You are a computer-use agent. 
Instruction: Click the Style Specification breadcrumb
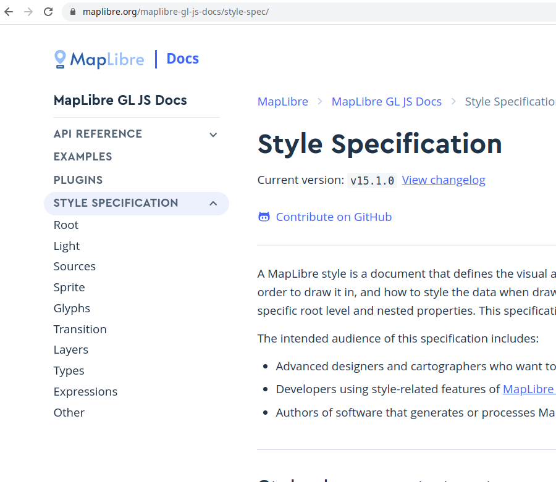point(510,102)
